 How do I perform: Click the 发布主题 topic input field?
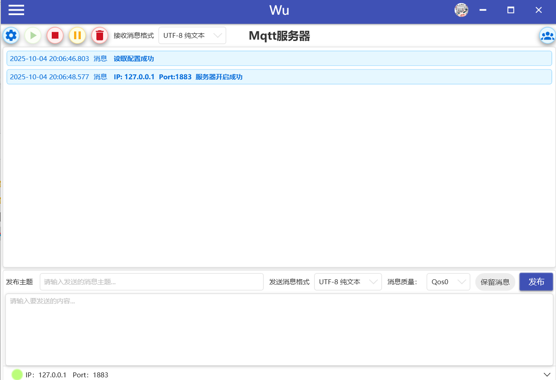click(152, 282)
